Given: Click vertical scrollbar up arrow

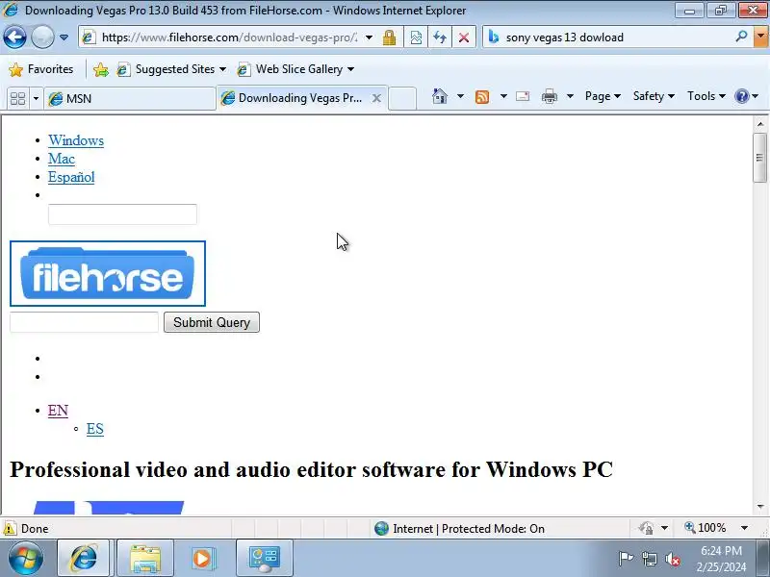Looking at the screenshot, I should click(x=760, y=124).
